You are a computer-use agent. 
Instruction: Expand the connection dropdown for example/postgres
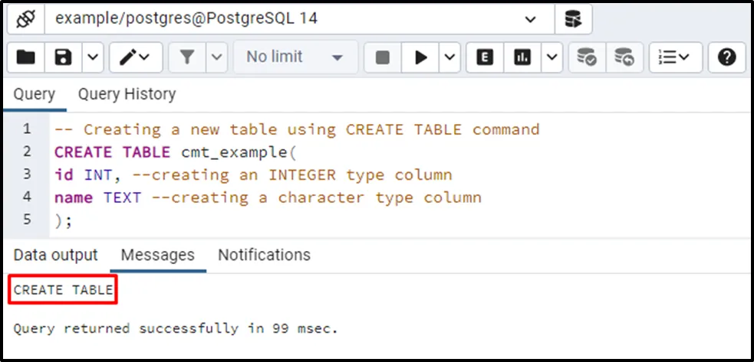click(530, 18)
